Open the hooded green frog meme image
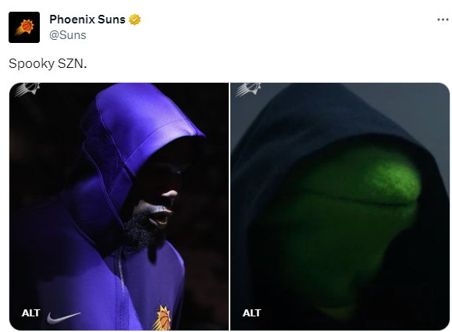This screenshot has height=332, width=452. 340,206
